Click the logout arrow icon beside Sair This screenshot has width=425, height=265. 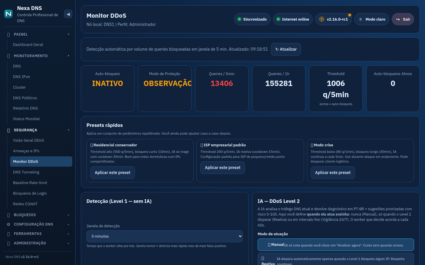398,19
